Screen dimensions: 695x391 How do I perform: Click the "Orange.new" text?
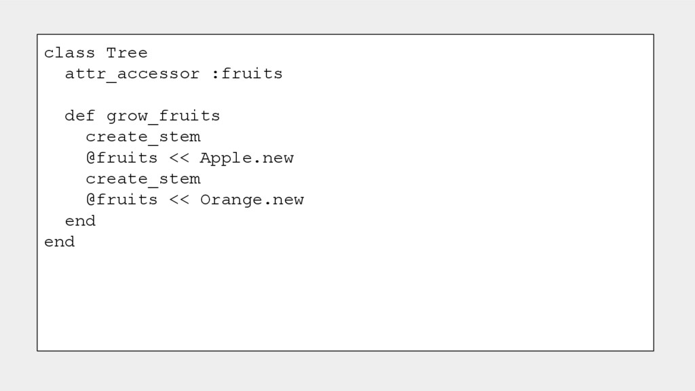252,200
